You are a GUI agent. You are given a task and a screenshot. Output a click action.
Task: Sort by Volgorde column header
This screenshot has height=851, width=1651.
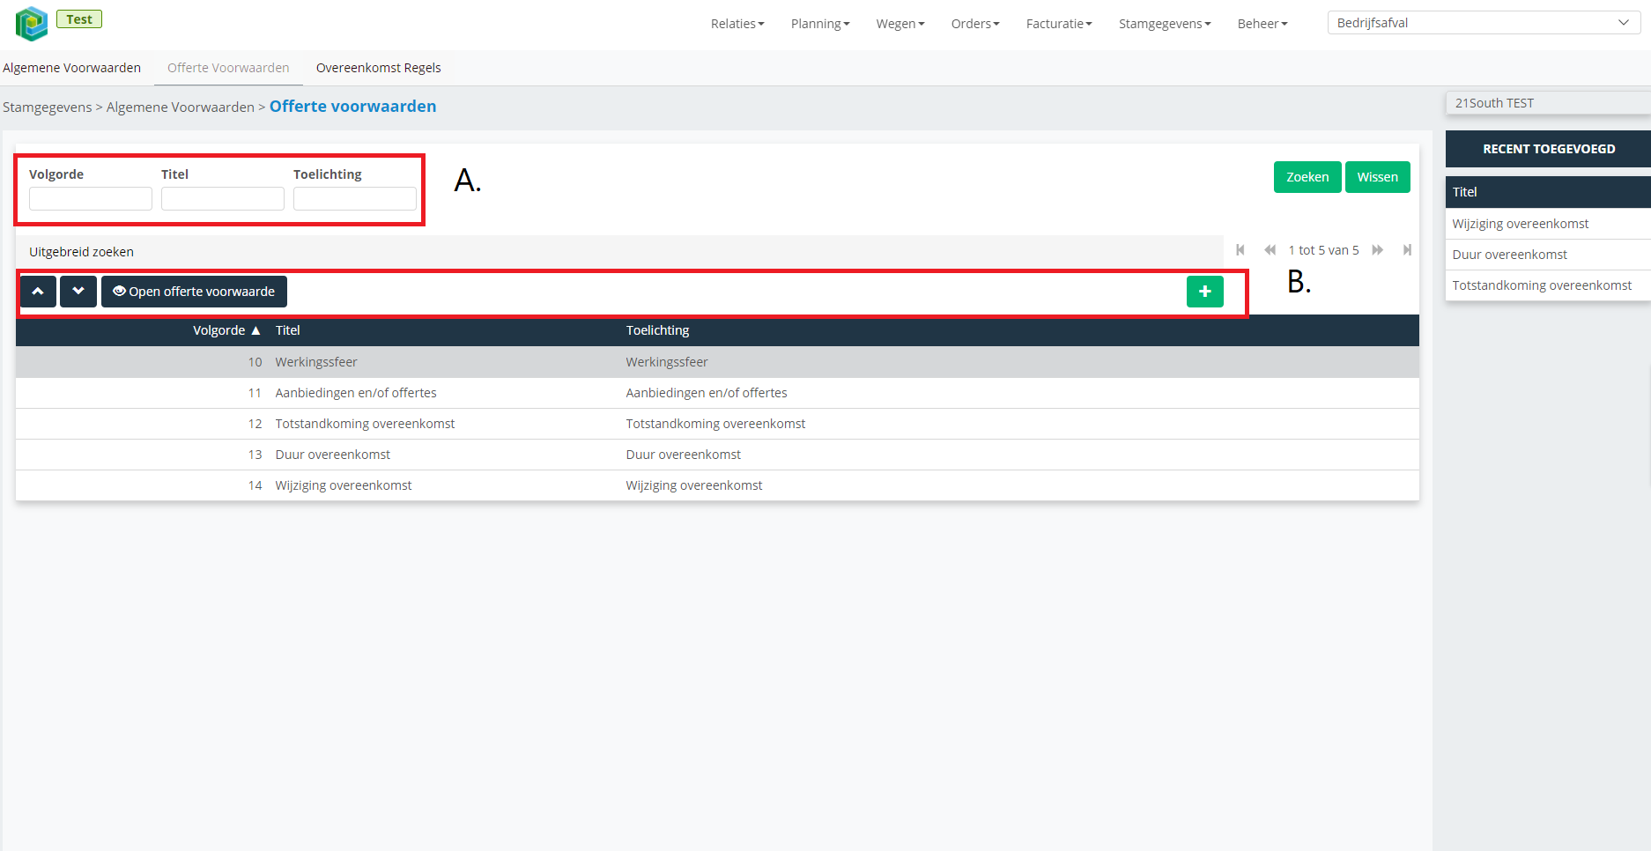coord(226,330)
